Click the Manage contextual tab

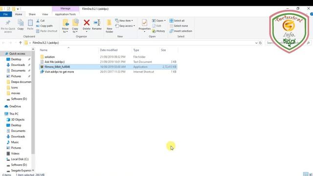65,8
